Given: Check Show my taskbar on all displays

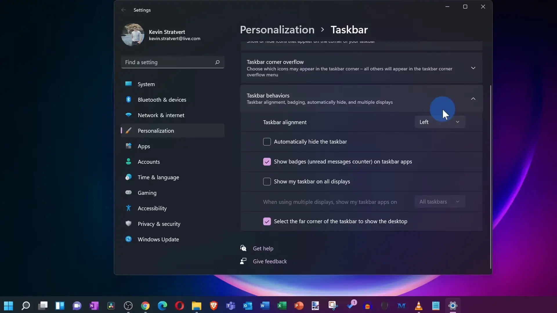Looking at the screenshot, I should coord(267,182).
